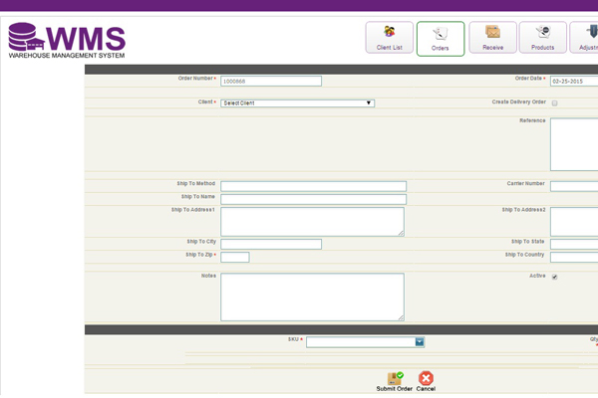Expand the Select Client dropdown
This screenshot has height=398, width=598.
click(297, 103)
